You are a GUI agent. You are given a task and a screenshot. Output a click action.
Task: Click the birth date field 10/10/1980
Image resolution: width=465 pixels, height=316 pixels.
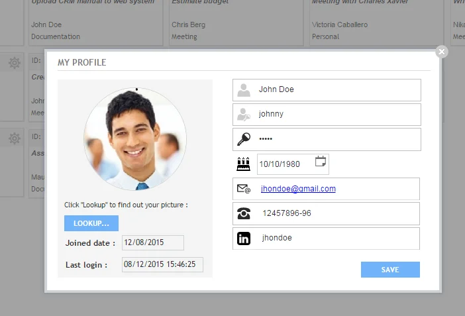coord(285,164)
